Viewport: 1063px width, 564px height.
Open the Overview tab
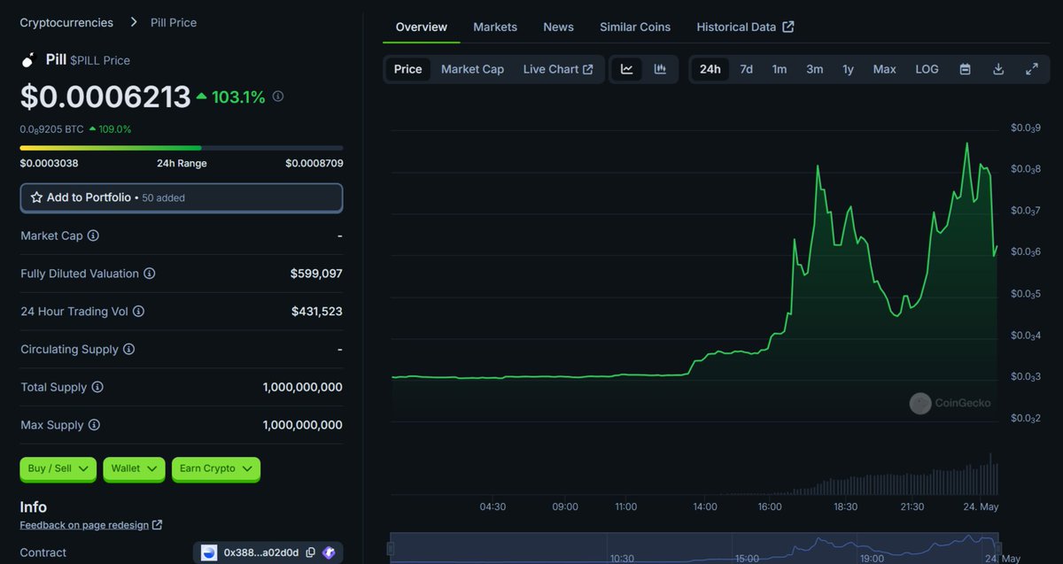[x=422, y=27]
